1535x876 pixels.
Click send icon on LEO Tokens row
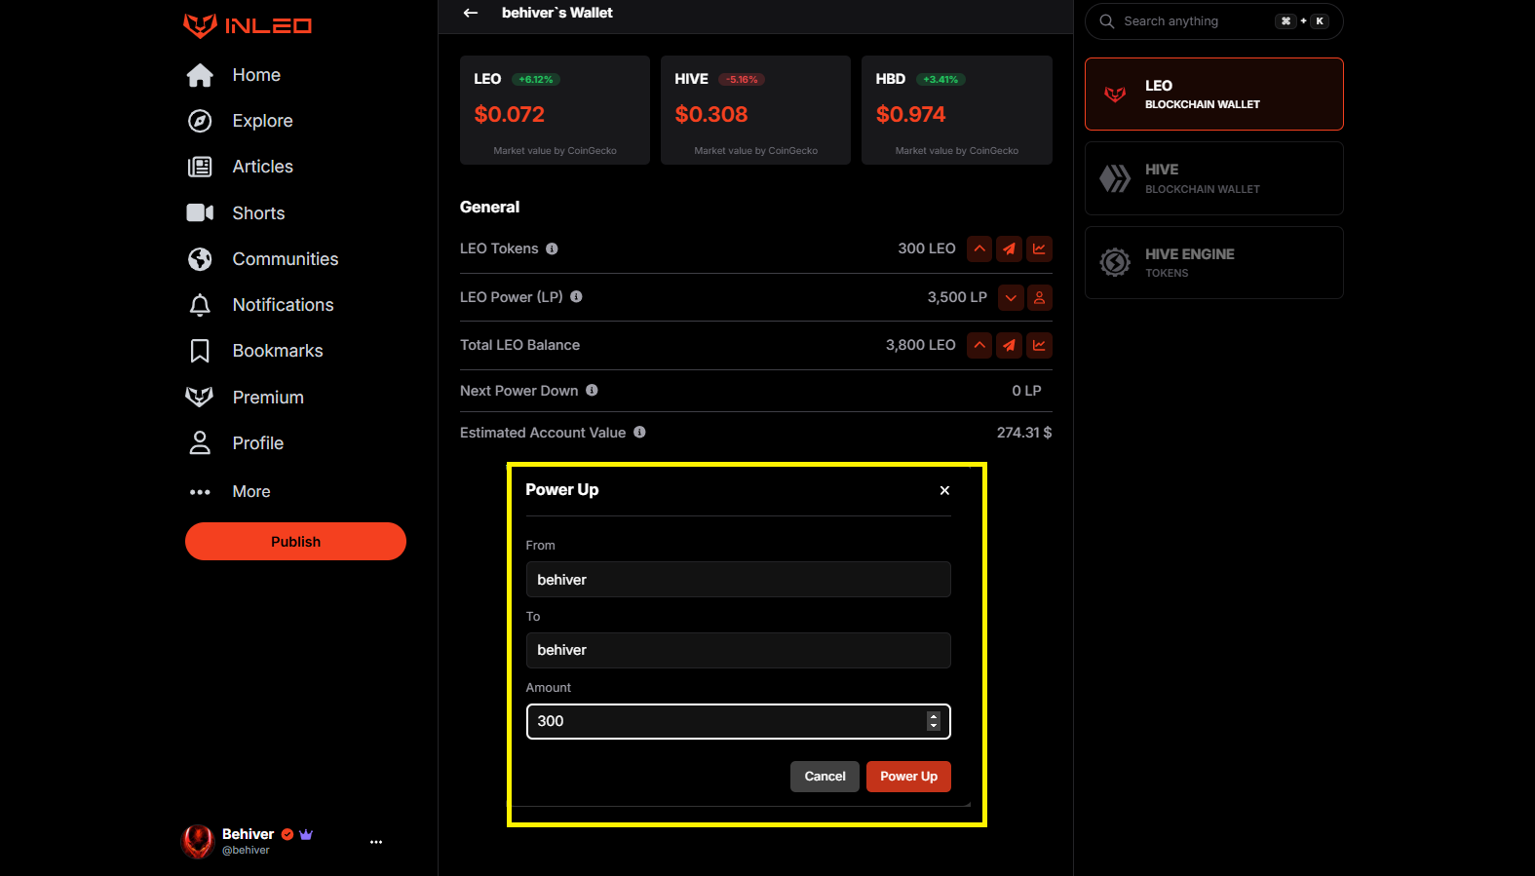coord(1010,249)
